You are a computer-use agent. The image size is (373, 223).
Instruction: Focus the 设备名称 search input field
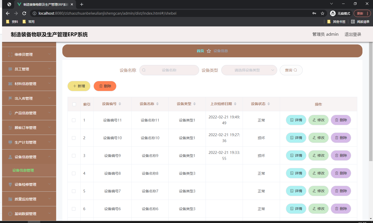pos(169,70)
